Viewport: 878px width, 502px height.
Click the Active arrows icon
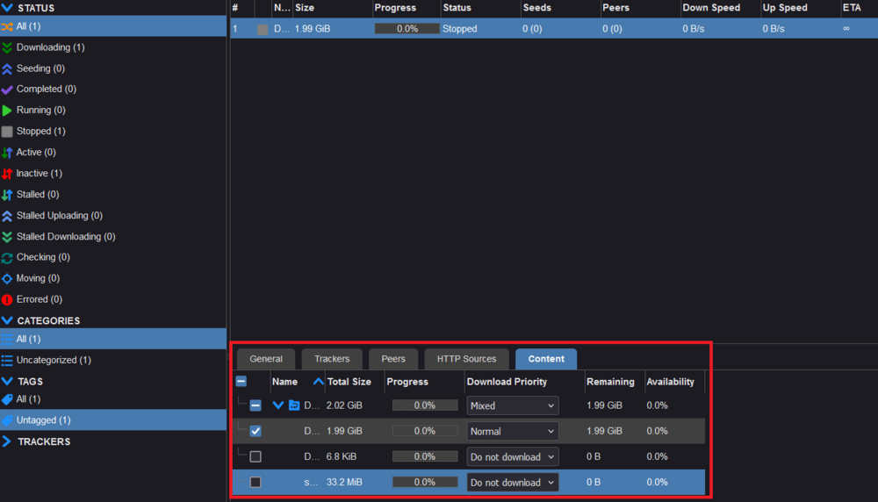click(x=7, y=152)
